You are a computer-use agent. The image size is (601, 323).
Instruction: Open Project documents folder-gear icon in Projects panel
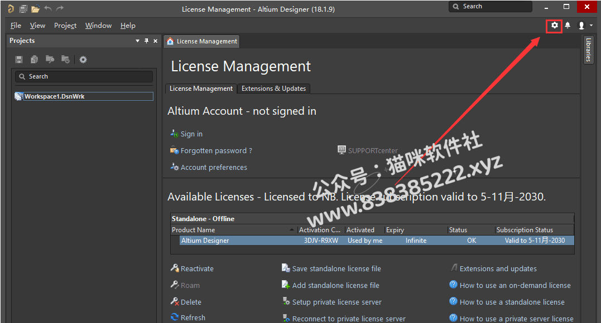(x=65, y=60)
